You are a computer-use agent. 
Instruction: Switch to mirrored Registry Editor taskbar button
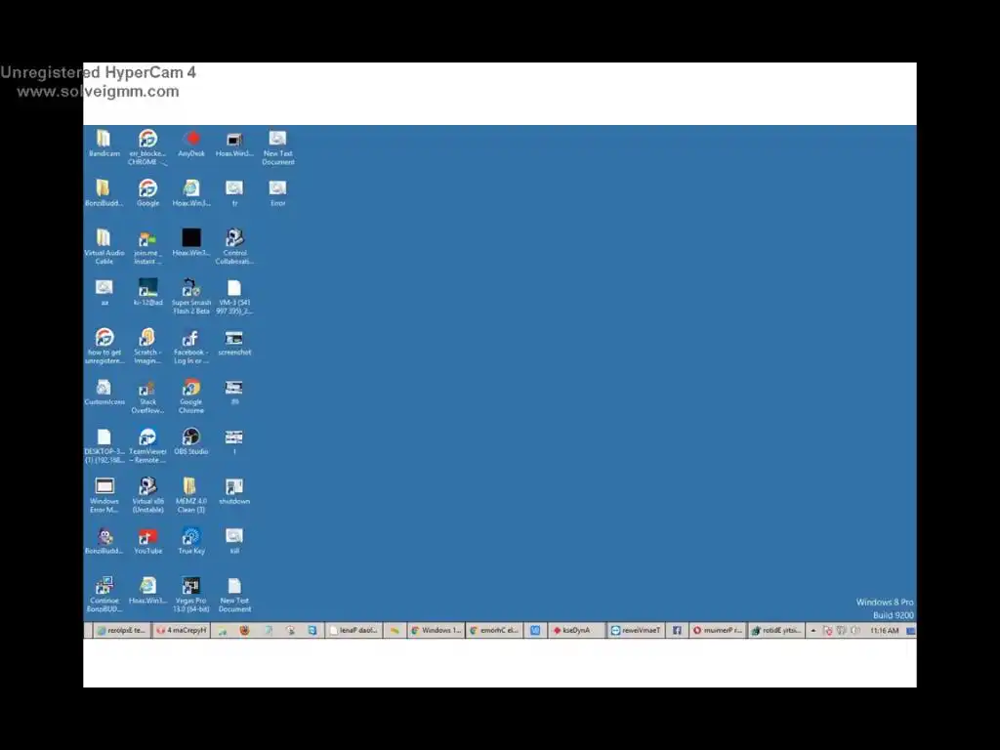(775, 630)
